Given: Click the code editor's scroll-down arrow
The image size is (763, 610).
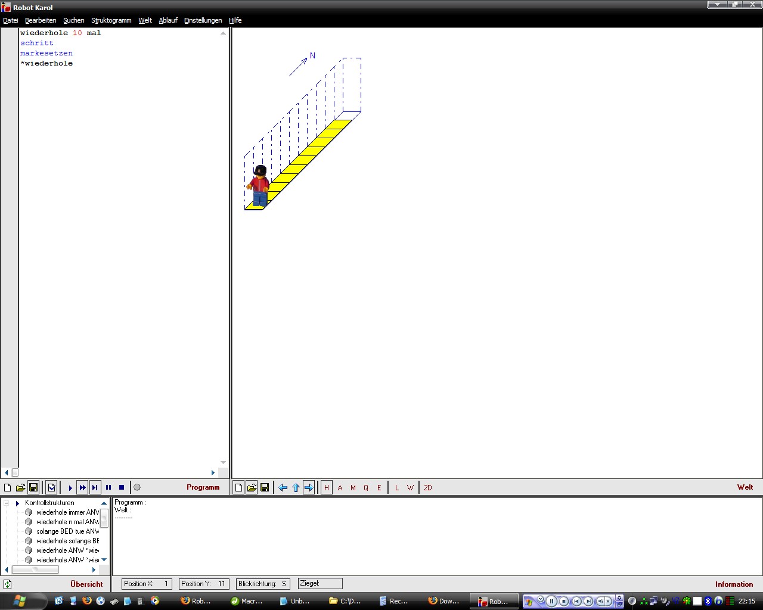Looking at the screenshot, I should [224, 463].
